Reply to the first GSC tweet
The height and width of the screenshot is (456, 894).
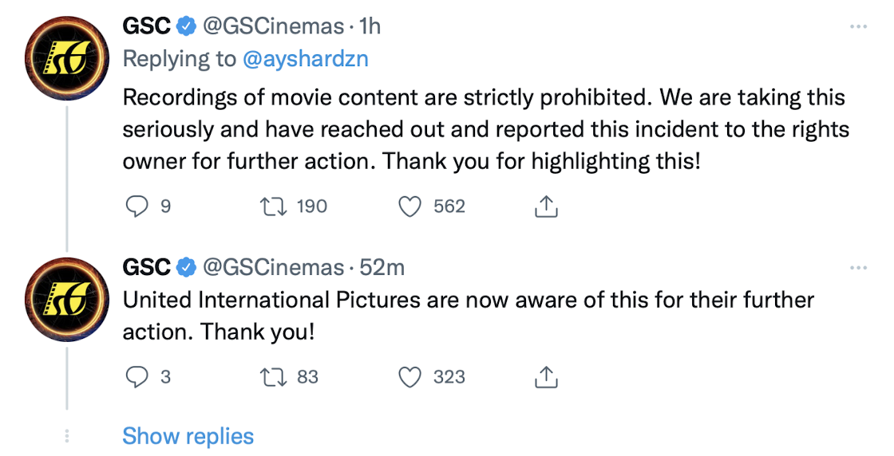(136, 206)
